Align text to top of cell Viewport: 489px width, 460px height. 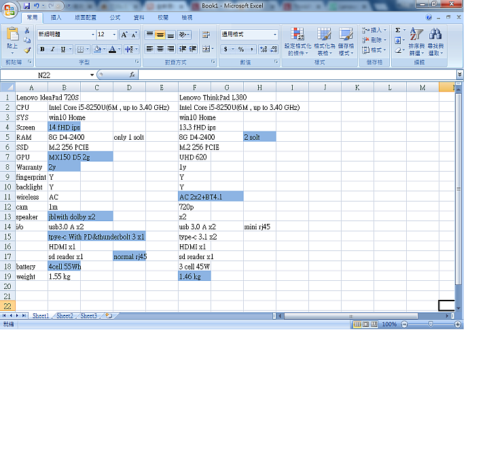[149, 35]
